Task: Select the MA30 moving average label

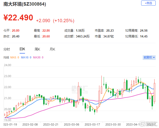Action: click(38, 57)
